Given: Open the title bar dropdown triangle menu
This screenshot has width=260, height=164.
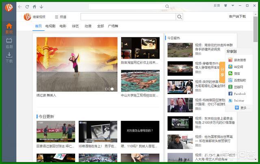Looking at the screenshot, I should tap(233, 5).
